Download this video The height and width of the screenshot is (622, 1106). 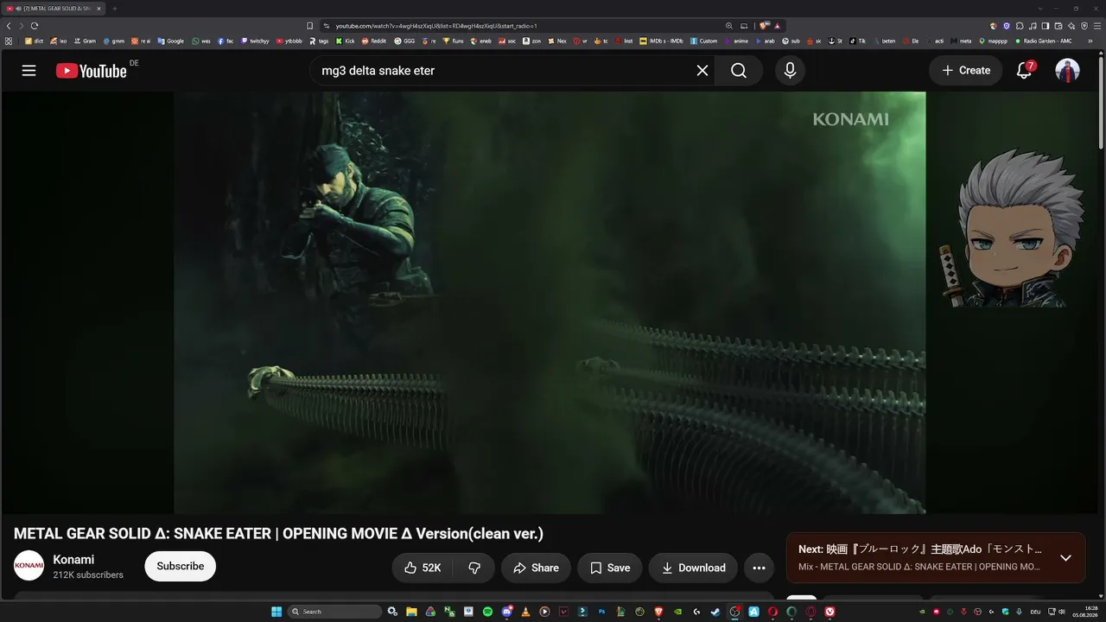click(x=693, y=568)
